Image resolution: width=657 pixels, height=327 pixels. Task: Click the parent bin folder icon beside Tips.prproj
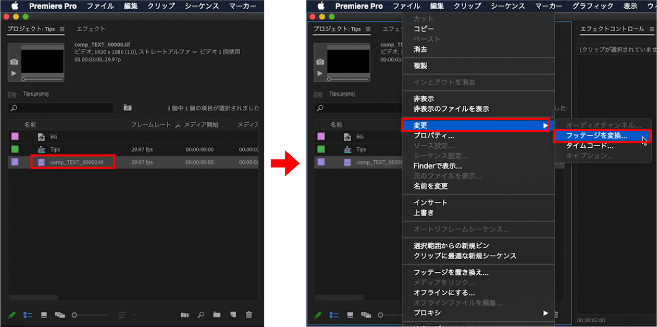[x=12, y=94]
